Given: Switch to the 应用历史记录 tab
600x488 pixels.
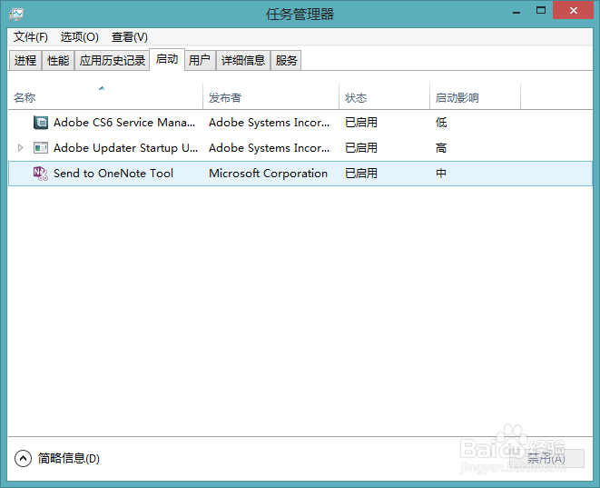Looking at the screenshot, I should tap(113, 61).
